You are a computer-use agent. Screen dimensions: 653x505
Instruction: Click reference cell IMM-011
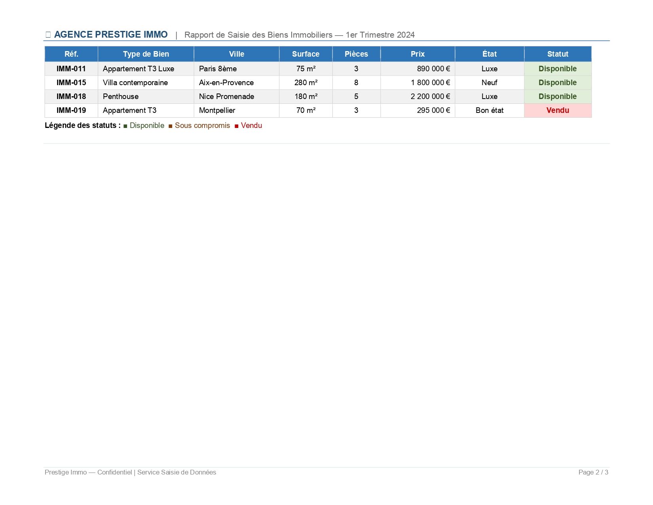71,69
